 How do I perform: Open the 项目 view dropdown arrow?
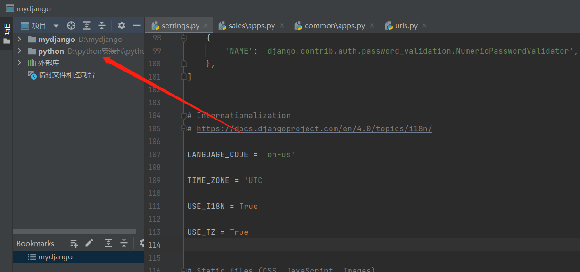pos(55,25)
